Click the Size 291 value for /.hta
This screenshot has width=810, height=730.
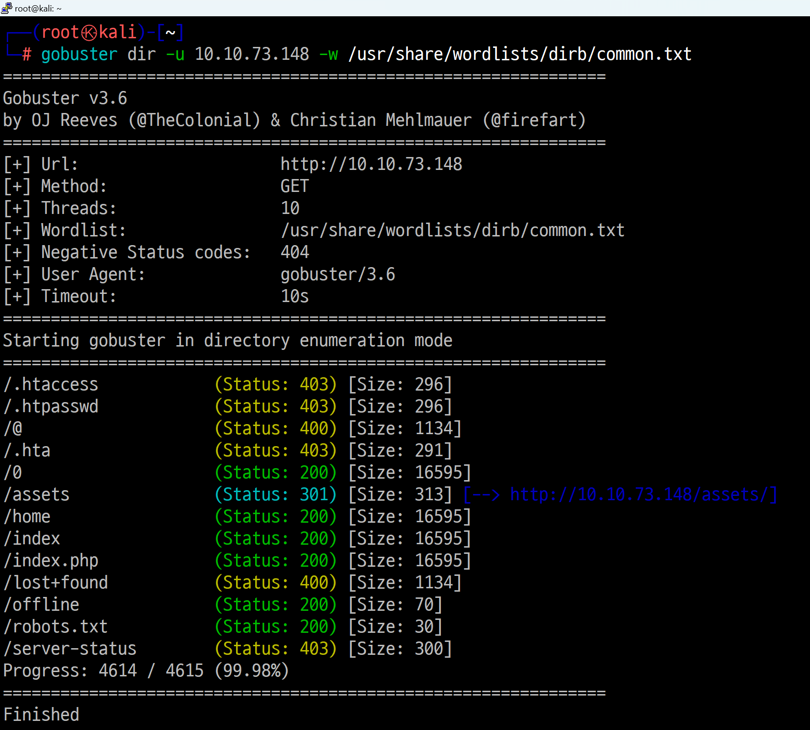tap(400, 450)
